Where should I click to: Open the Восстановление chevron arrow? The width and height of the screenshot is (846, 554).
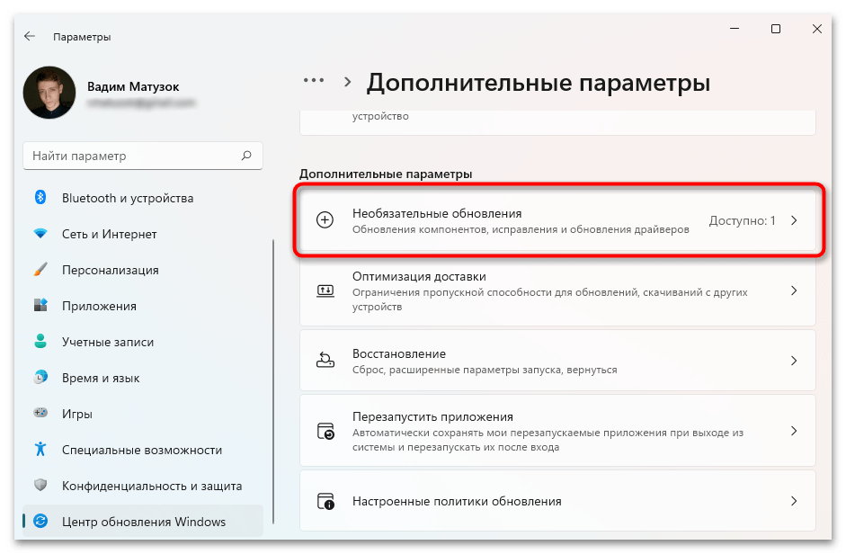(x=793, y=361)
